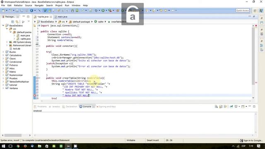Click the blue globe toolbar icon
The height and width of the screenshot is (149, 265).
click(x=31, y=10)
